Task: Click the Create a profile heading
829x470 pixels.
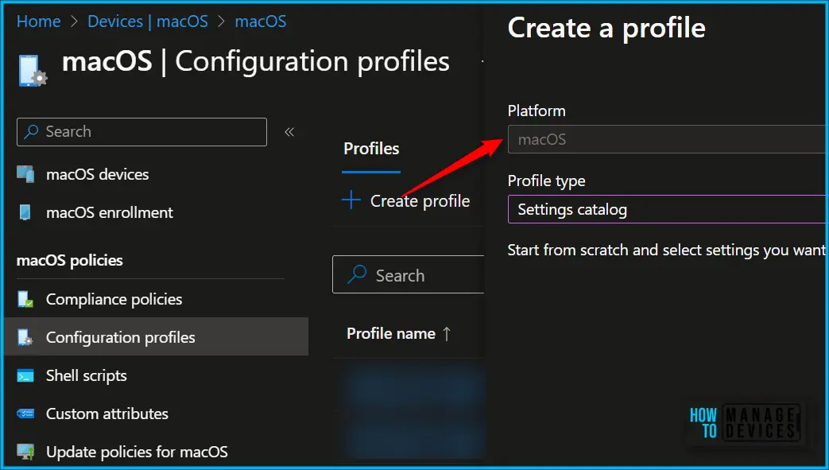Action: [x=606, y=28]
